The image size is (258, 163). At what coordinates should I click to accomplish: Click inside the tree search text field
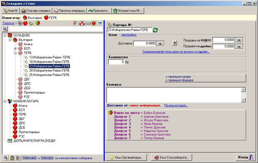(x=56, y=29)
